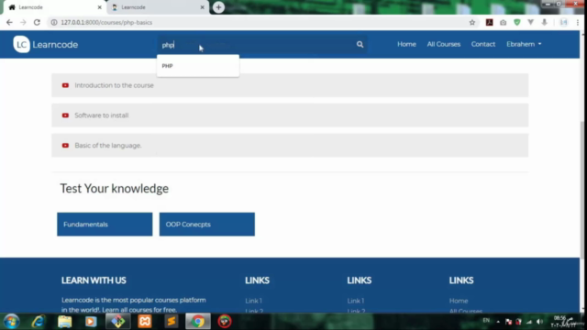The width and height of the screenshot is (587, 330).
Task: Open a new tab with the plus button
Action: click(218, 7)
